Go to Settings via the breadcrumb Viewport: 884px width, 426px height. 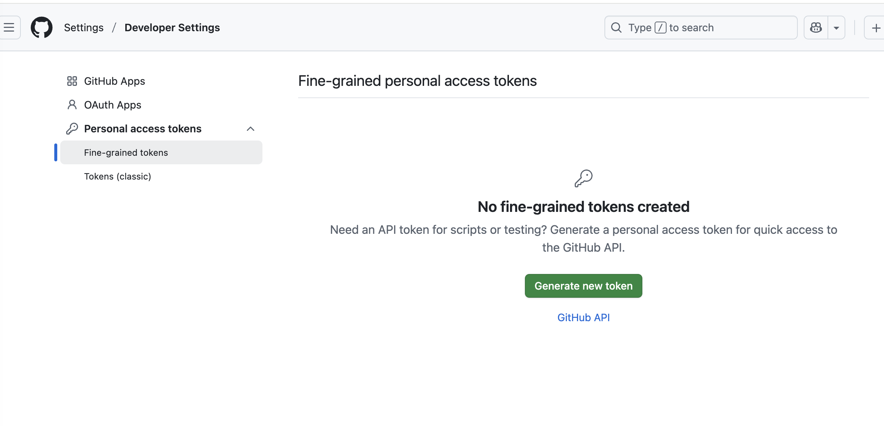pos(83,27)
